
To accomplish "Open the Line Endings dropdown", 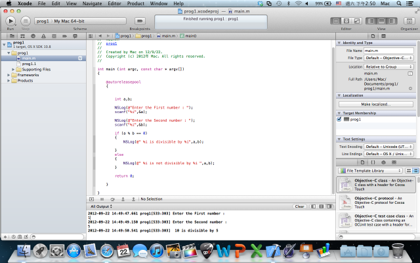I will (388, 154).
